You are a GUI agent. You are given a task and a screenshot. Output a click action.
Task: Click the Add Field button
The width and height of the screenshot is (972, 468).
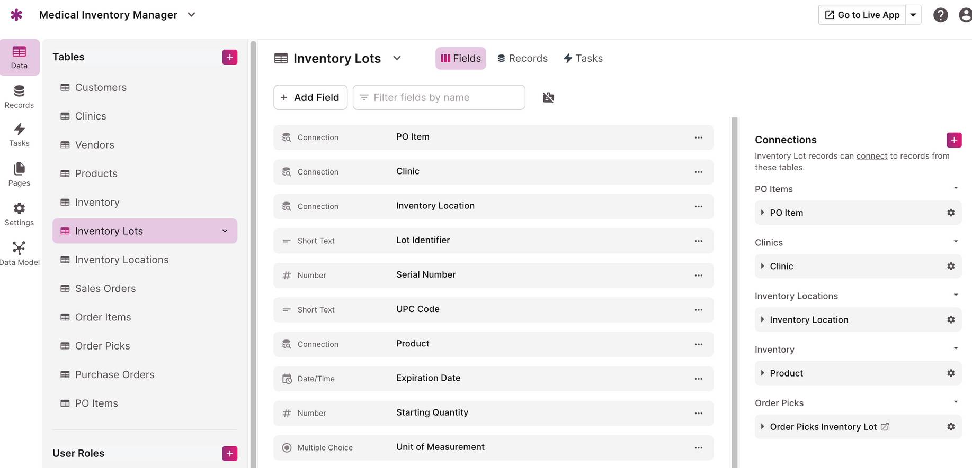[310, 97]
